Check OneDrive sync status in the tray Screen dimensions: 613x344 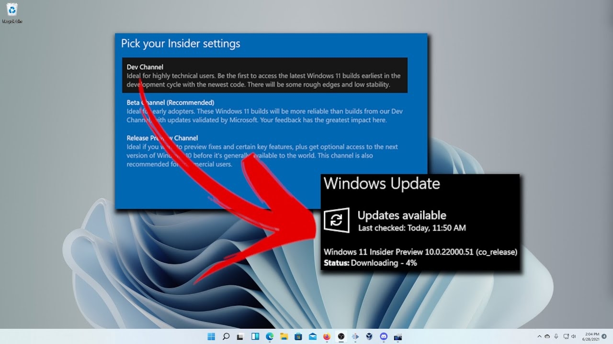tap(547, 336)
